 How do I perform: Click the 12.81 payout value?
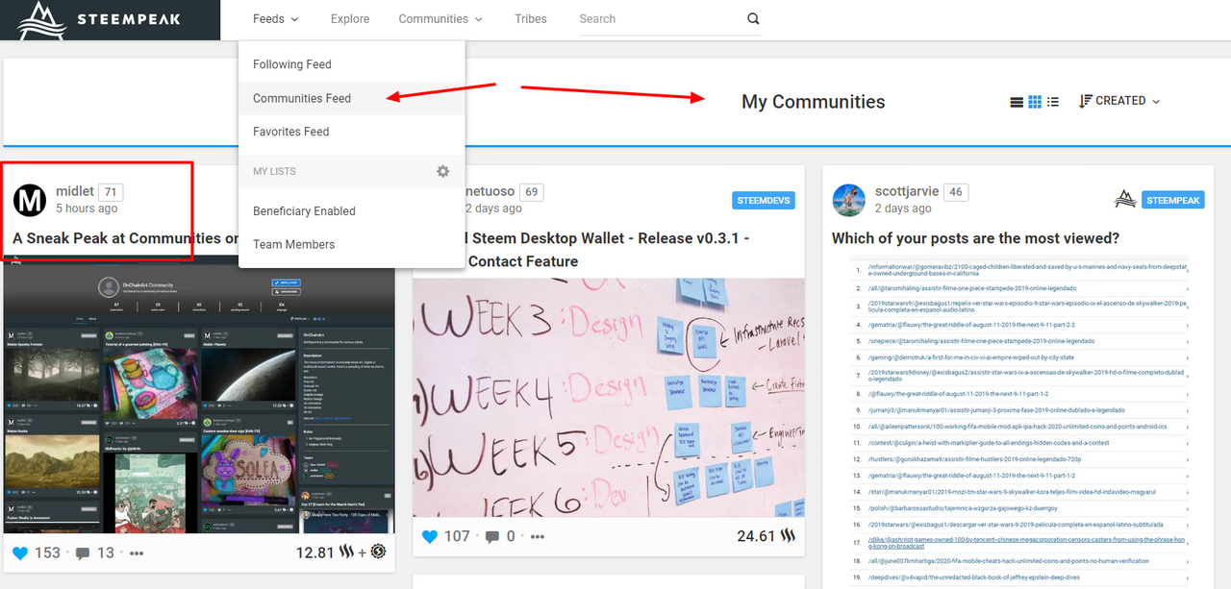coord(314,552)
